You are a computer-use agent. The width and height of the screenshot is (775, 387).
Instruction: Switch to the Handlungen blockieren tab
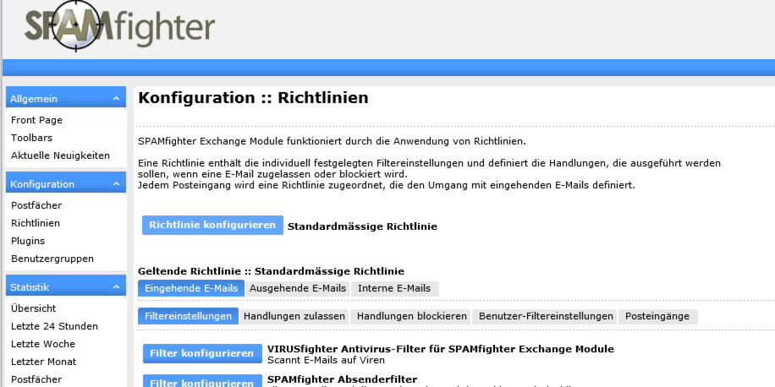tap(412, 316)
